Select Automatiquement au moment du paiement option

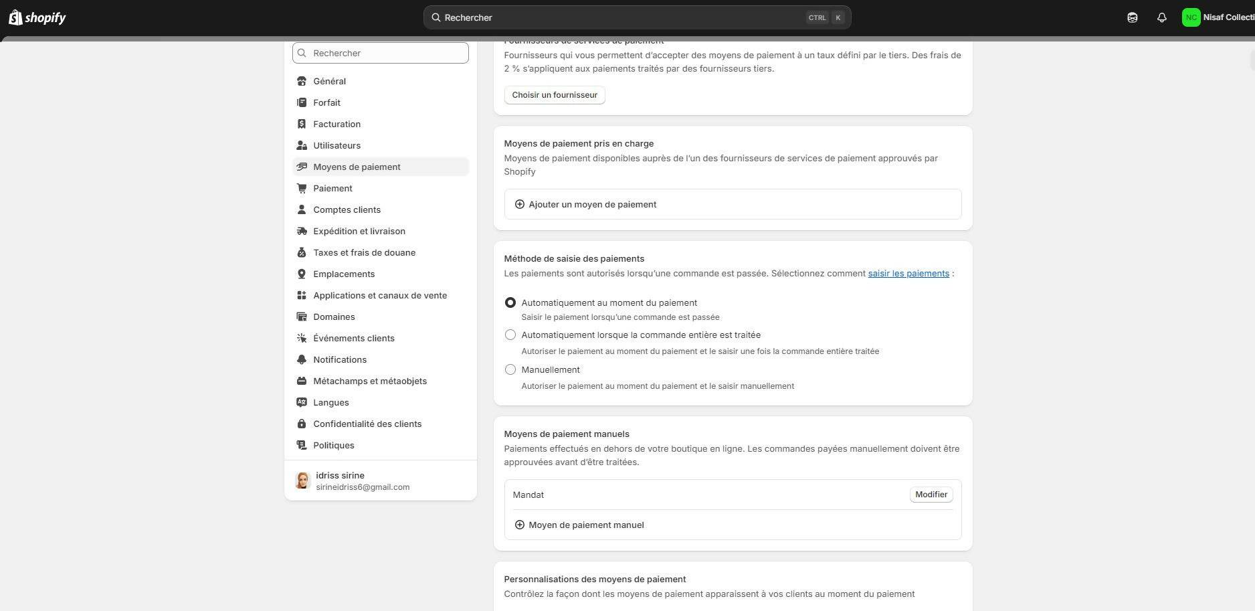click(x=510, y=303)
